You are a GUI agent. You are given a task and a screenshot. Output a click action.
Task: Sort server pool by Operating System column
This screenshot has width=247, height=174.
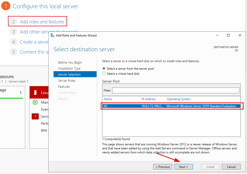pos(178,99)
